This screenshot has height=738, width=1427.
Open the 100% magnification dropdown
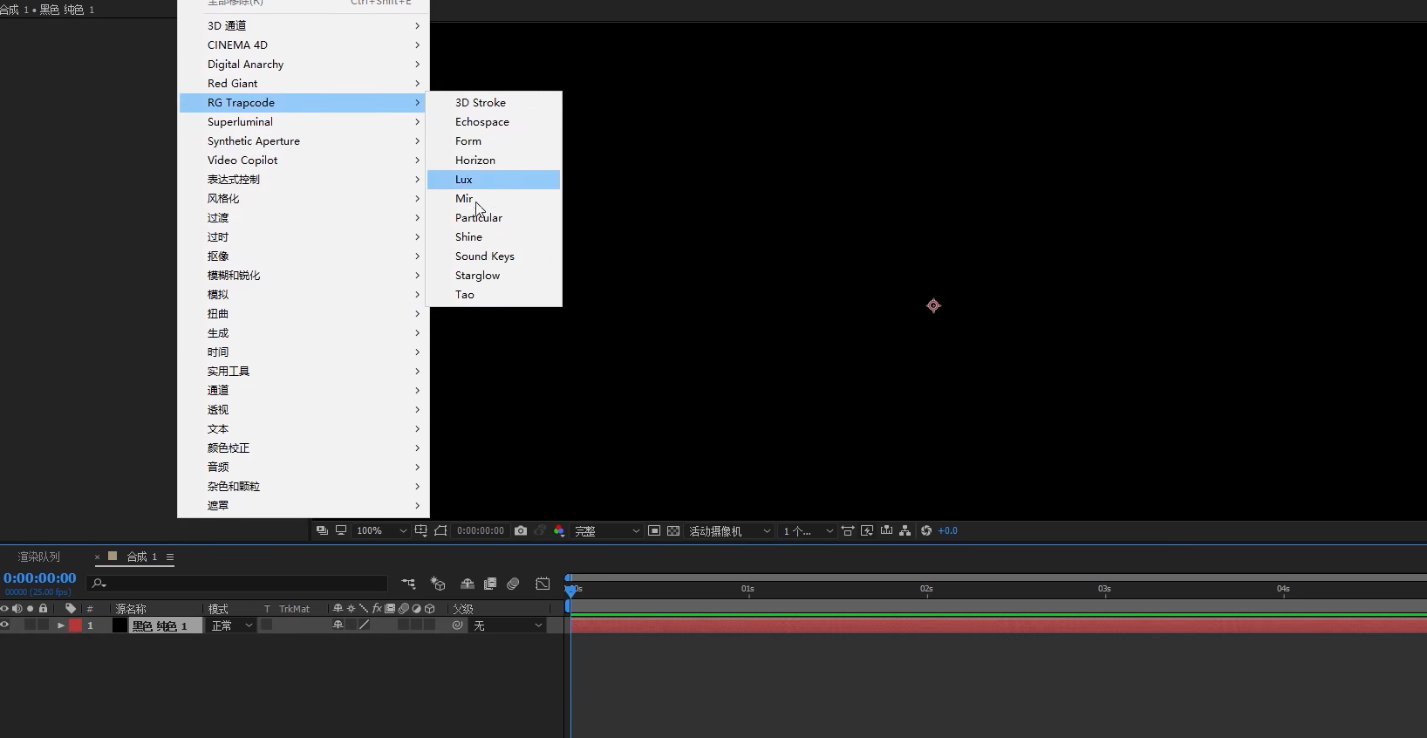click(381, 530)
